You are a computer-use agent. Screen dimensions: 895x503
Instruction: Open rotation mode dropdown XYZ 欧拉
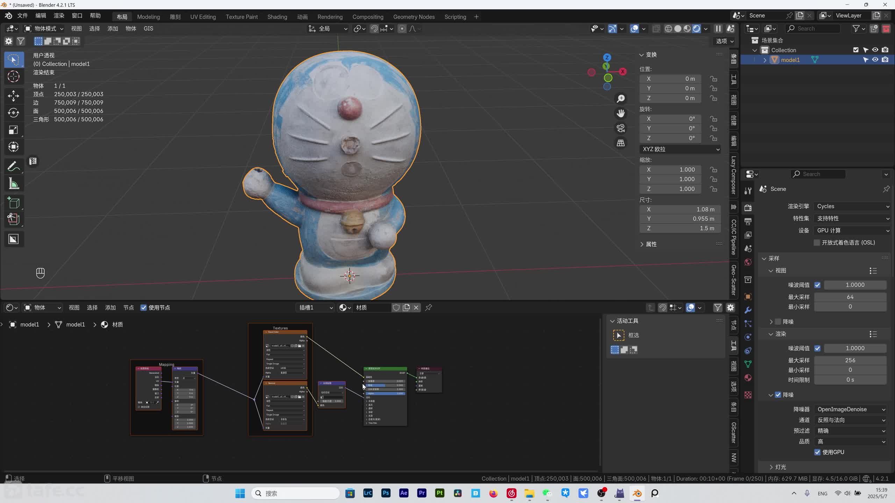click(680, 149)
